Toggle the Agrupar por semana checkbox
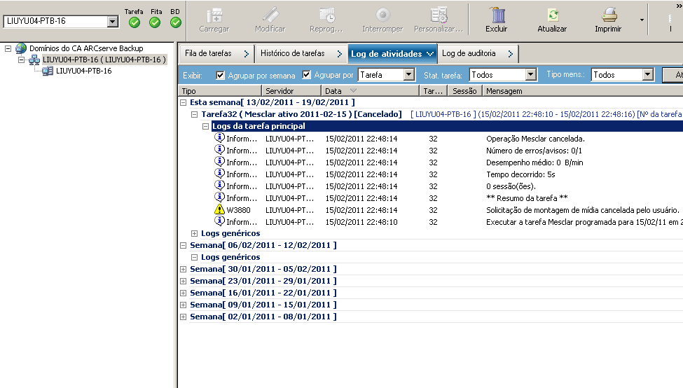 coord(221,75)
